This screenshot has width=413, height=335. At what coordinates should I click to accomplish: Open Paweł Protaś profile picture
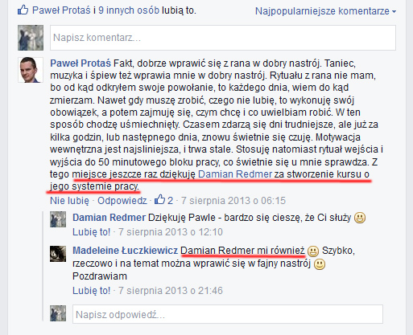pos(31,70)
